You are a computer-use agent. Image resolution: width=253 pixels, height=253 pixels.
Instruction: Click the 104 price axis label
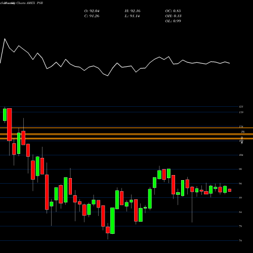pyautogui.click(x=241, y=155)
